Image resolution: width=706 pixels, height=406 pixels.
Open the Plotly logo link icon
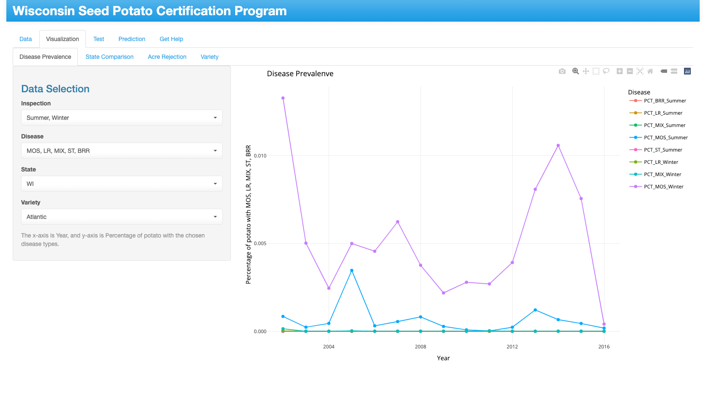[x=687, y=71]
